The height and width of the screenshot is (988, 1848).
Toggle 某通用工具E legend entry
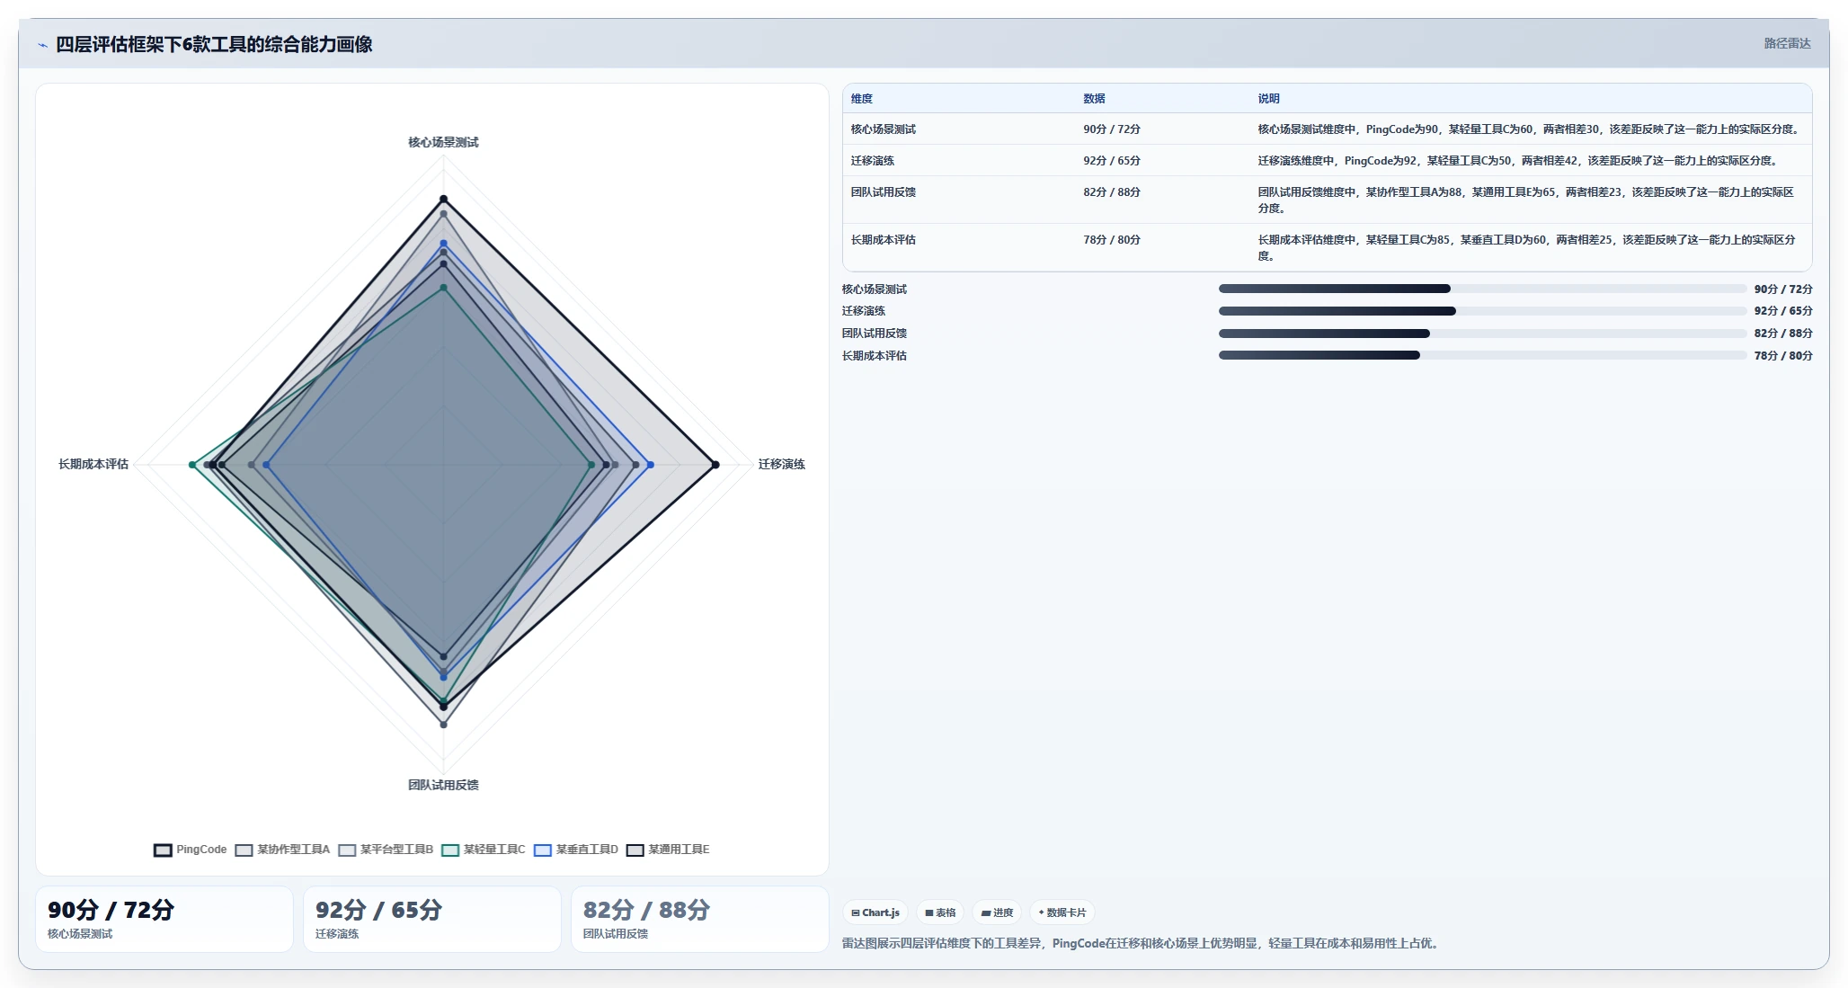point(668,850)
